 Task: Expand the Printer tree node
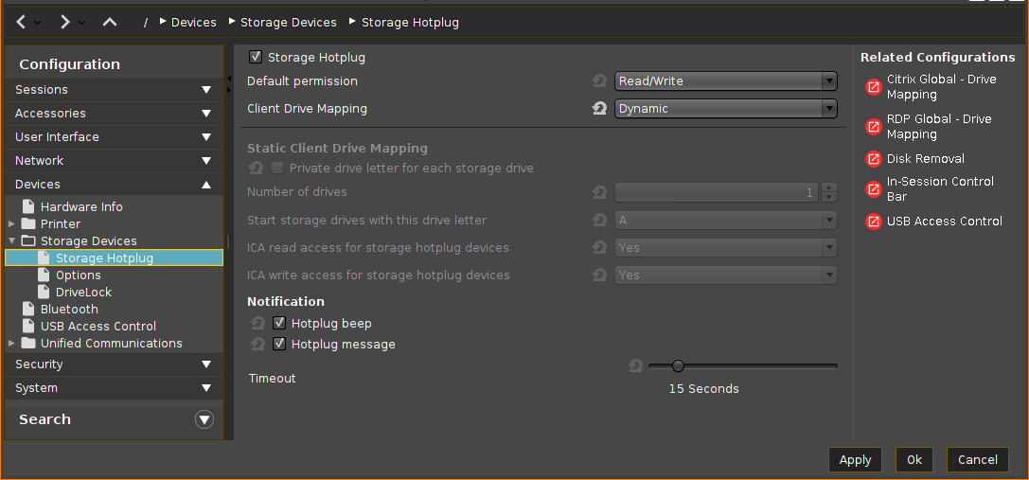pos(11,224)
